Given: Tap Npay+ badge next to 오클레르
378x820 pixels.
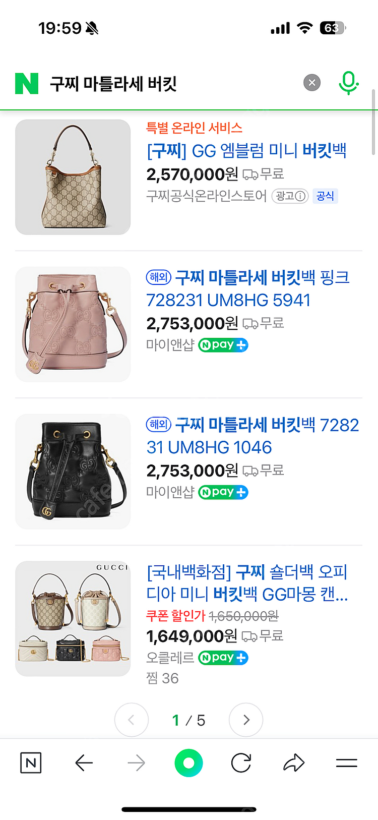Looking at the screenshot, I should point(223,658).
